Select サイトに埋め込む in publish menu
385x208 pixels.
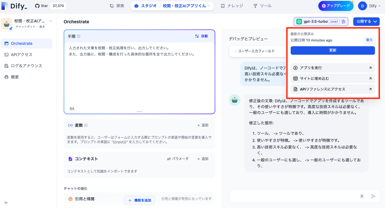tap(333, 78)
